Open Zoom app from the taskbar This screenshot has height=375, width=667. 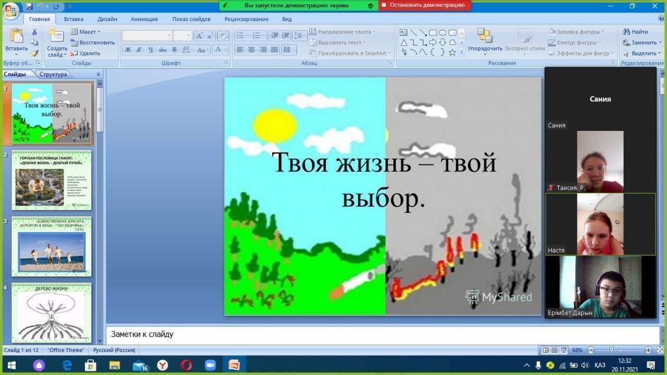pyautogui.click(x=210, y=365)
